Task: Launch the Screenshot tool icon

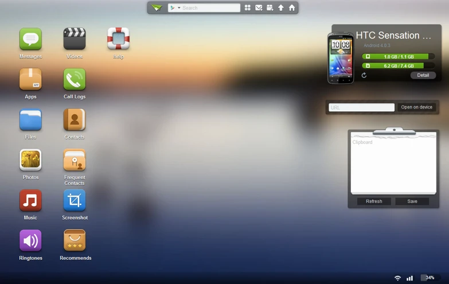Action: pyautogui.click(x=75, y=201)
